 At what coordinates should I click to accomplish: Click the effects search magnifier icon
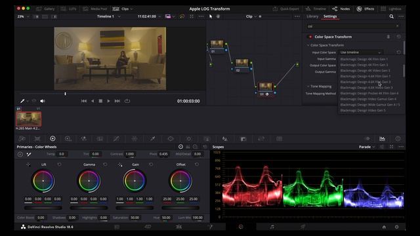391,16
